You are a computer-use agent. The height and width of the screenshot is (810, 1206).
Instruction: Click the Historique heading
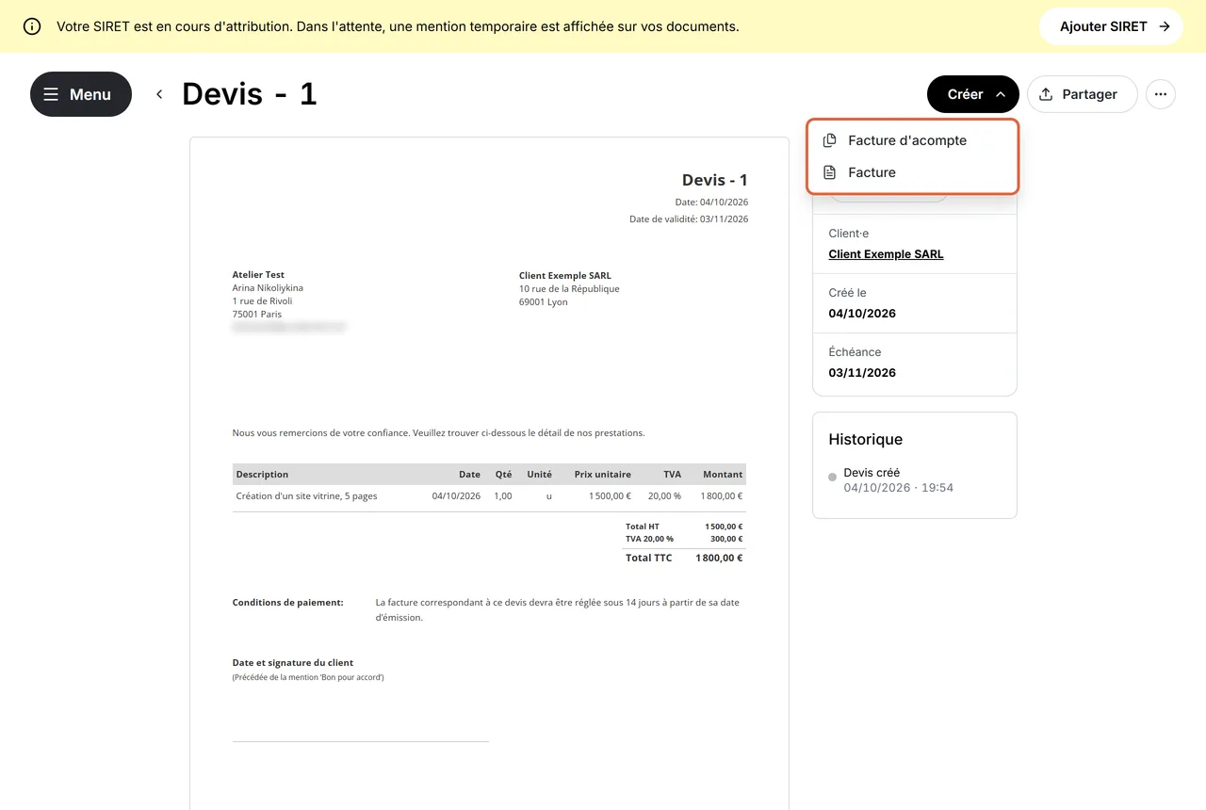pos(866,439)
